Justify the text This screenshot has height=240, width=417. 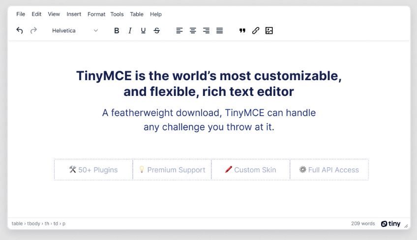219,30
